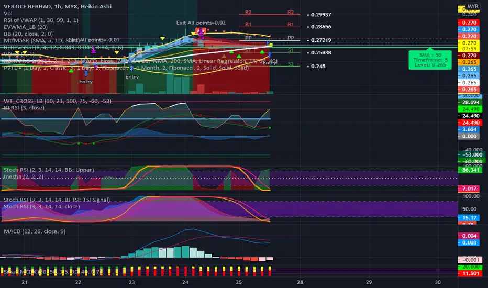Click the green SMA : 50 level tooltip
Viewport: 488px width, 288px height.
(x=430, y=60)
